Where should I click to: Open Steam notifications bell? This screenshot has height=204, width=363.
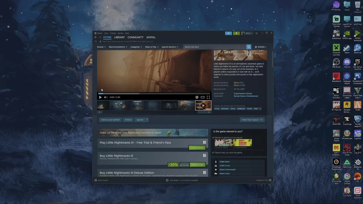236,33
